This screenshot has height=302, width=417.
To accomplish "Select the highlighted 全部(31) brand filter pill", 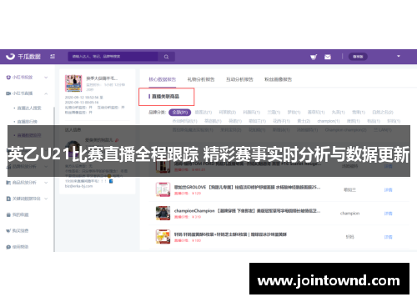I will (180, 112).
